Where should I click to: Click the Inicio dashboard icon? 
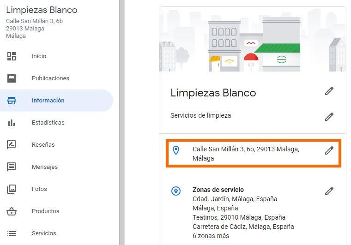click(12, 56)
